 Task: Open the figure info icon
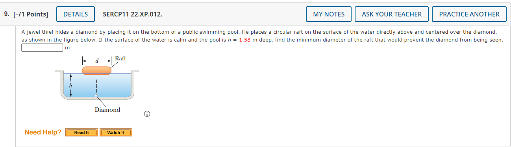click(147, 114)
